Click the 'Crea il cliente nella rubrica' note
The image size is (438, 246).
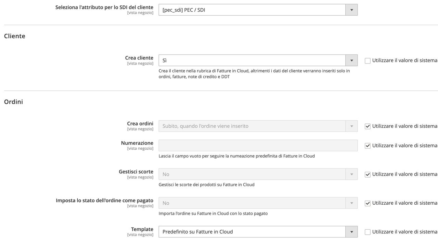(x=254, y=74)
